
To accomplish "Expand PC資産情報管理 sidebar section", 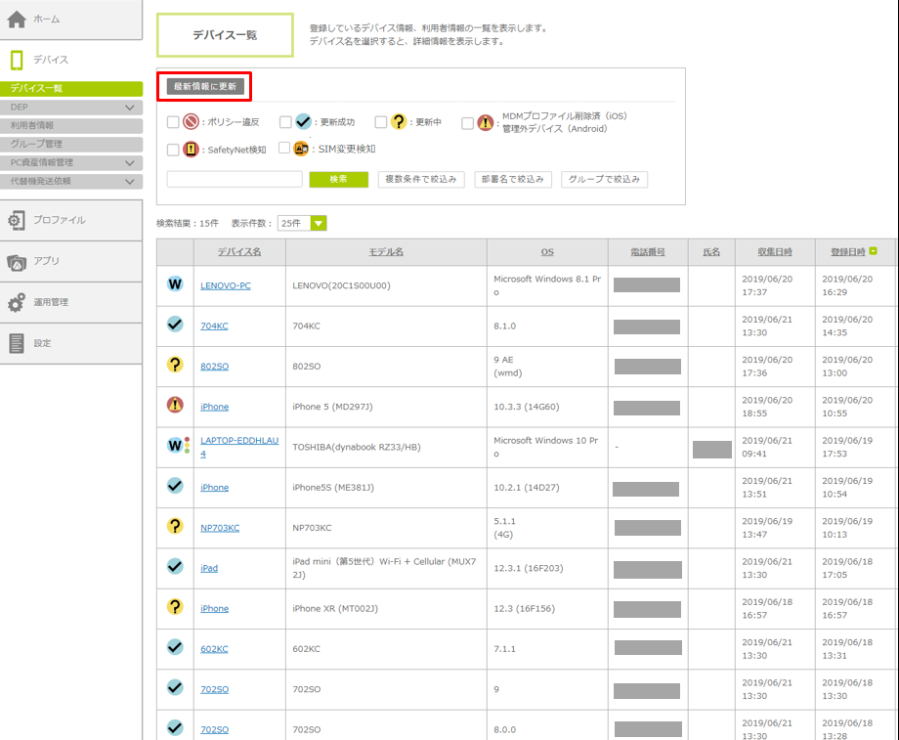I will point(130,163).
